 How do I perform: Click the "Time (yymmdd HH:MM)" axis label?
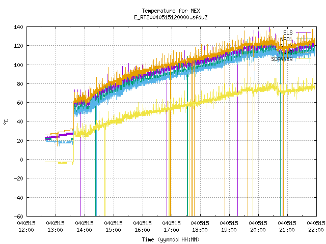(171, 239)
